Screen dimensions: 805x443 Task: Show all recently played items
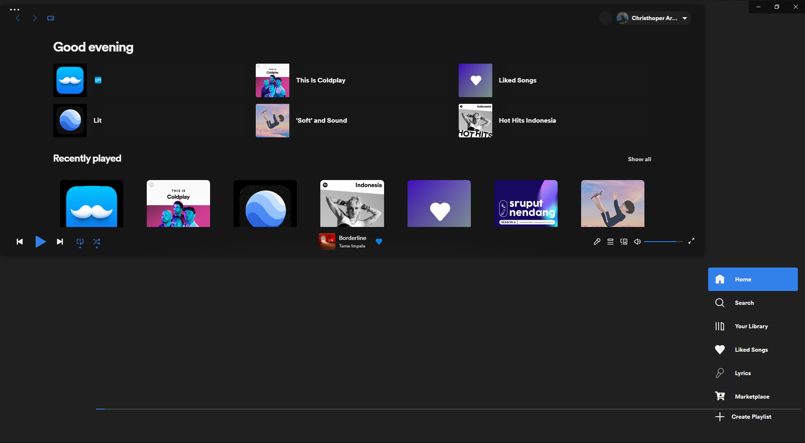point(639,159)
